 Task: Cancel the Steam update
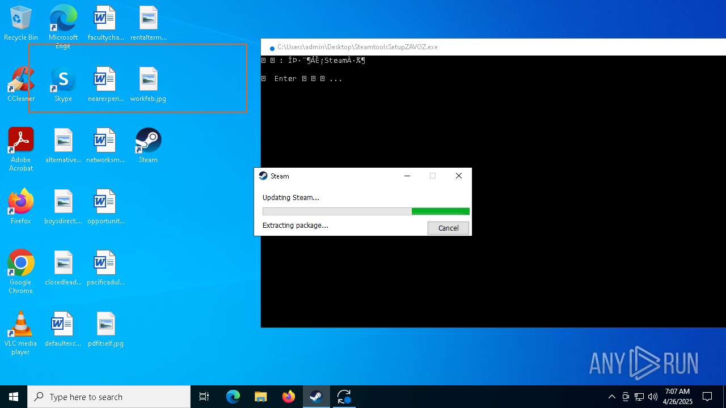(x=448, y=228)
